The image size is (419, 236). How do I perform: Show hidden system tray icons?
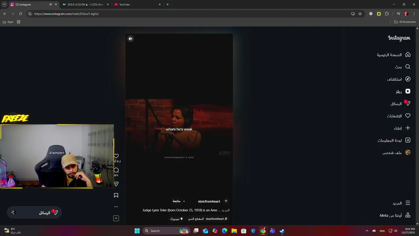click(367, 231)
